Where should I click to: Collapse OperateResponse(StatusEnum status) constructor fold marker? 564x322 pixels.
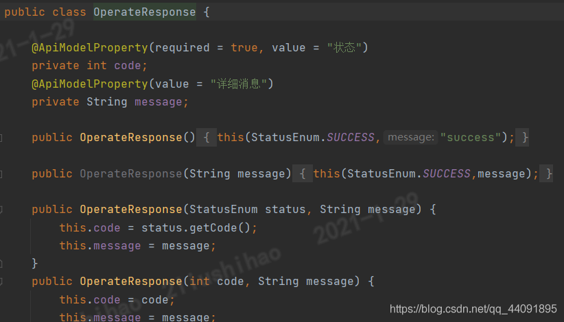point(1,209)
